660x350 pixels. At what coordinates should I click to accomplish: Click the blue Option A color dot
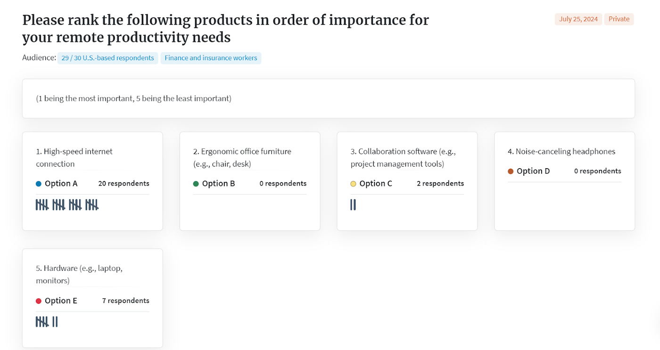(x=39, y=184)
